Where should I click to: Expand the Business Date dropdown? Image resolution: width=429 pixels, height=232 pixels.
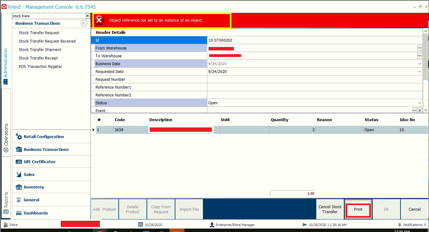(x=420, y=64)
